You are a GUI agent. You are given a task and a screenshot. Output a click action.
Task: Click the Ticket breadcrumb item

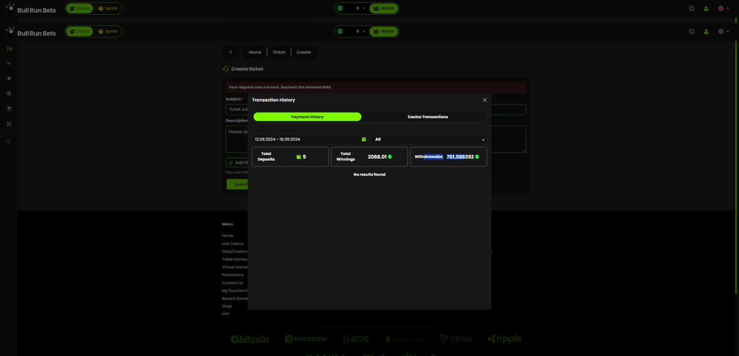coord(279,52)
